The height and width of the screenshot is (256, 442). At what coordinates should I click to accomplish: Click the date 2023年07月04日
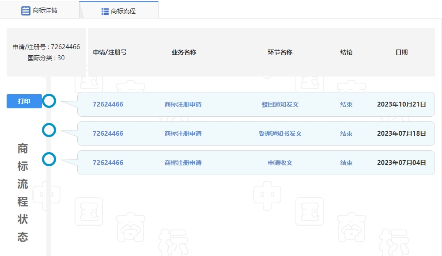click(401, 163)
